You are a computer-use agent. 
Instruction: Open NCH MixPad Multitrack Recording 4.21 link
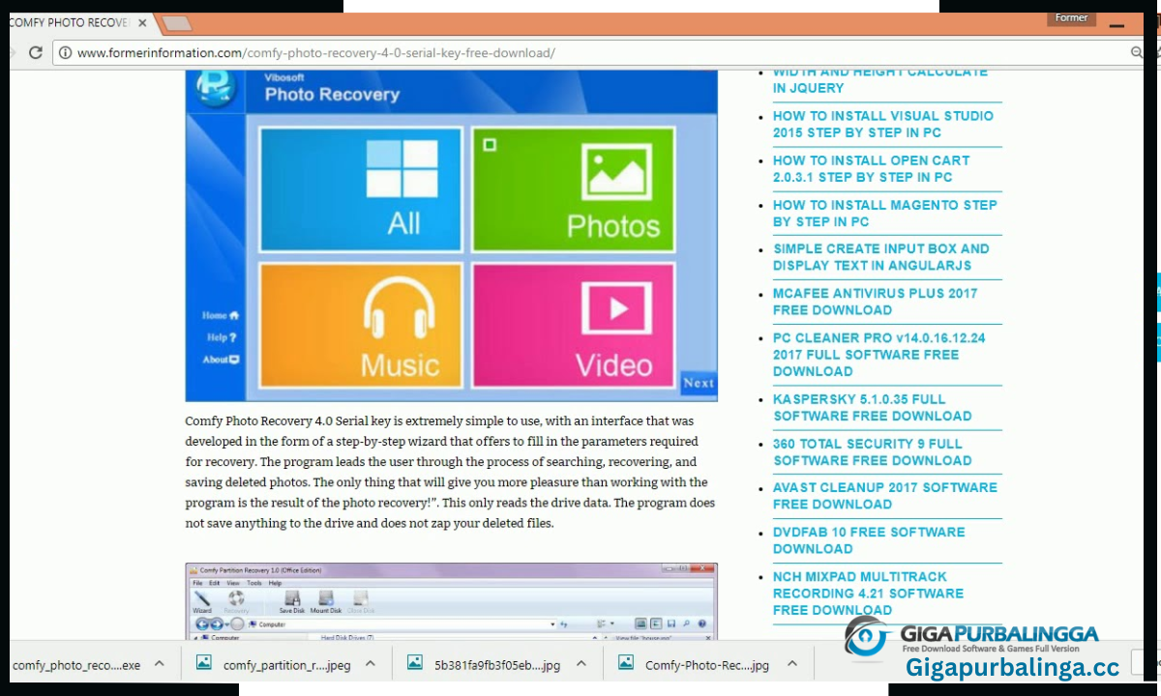point(868,593)
